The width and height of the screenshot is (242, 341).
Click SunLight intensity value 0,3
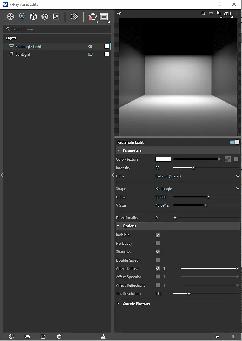(x=90, y=54)
